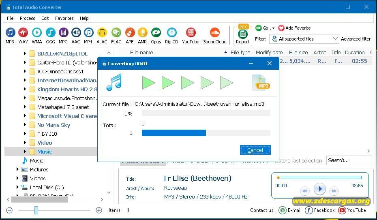Viewport: 377px width, 220px height.
Task: Sort by the File size column
Action: point(298,53)
